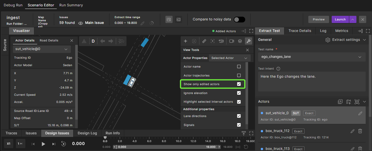Click the wrench view tools icon
Screen dimensions: 372x151
pyautogui.click(x=248, y=41)
